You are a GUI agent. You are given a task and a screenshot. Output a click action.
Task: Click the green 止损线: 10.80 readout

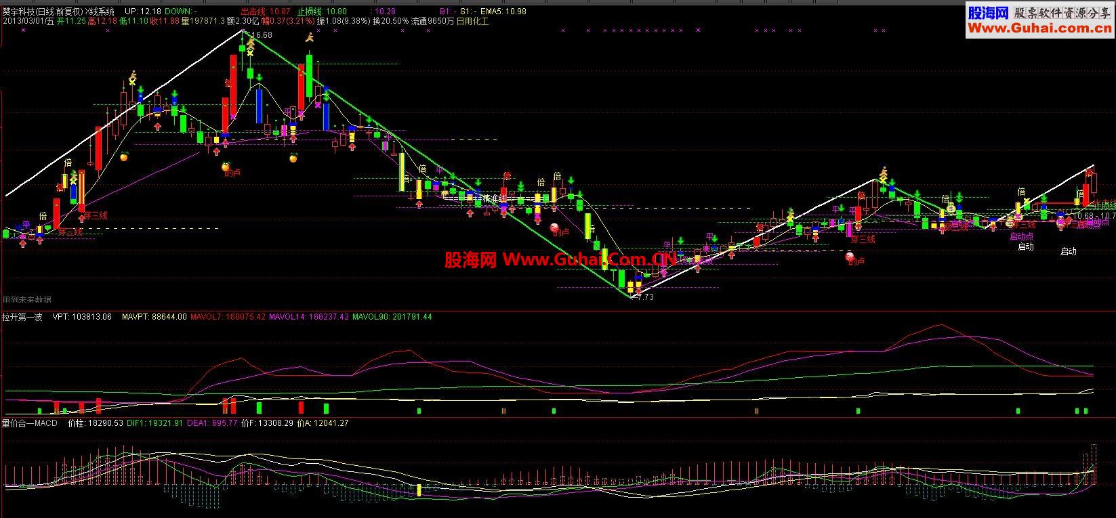coord(322,12)
